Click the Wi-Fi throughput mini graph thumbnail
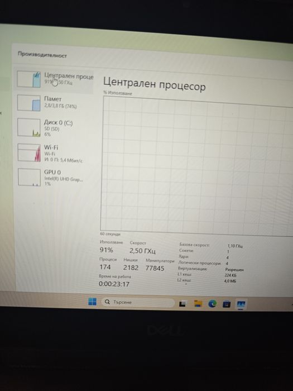293x391 pixels. (x=29, y=152)
